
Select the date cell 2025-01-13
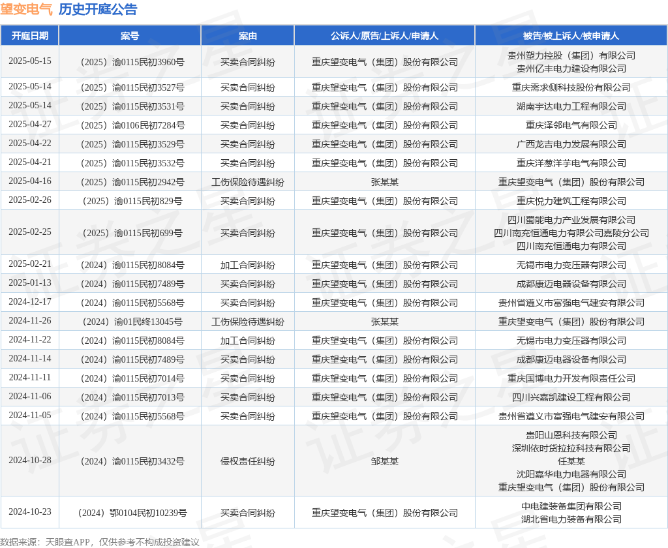pos(30,282)
